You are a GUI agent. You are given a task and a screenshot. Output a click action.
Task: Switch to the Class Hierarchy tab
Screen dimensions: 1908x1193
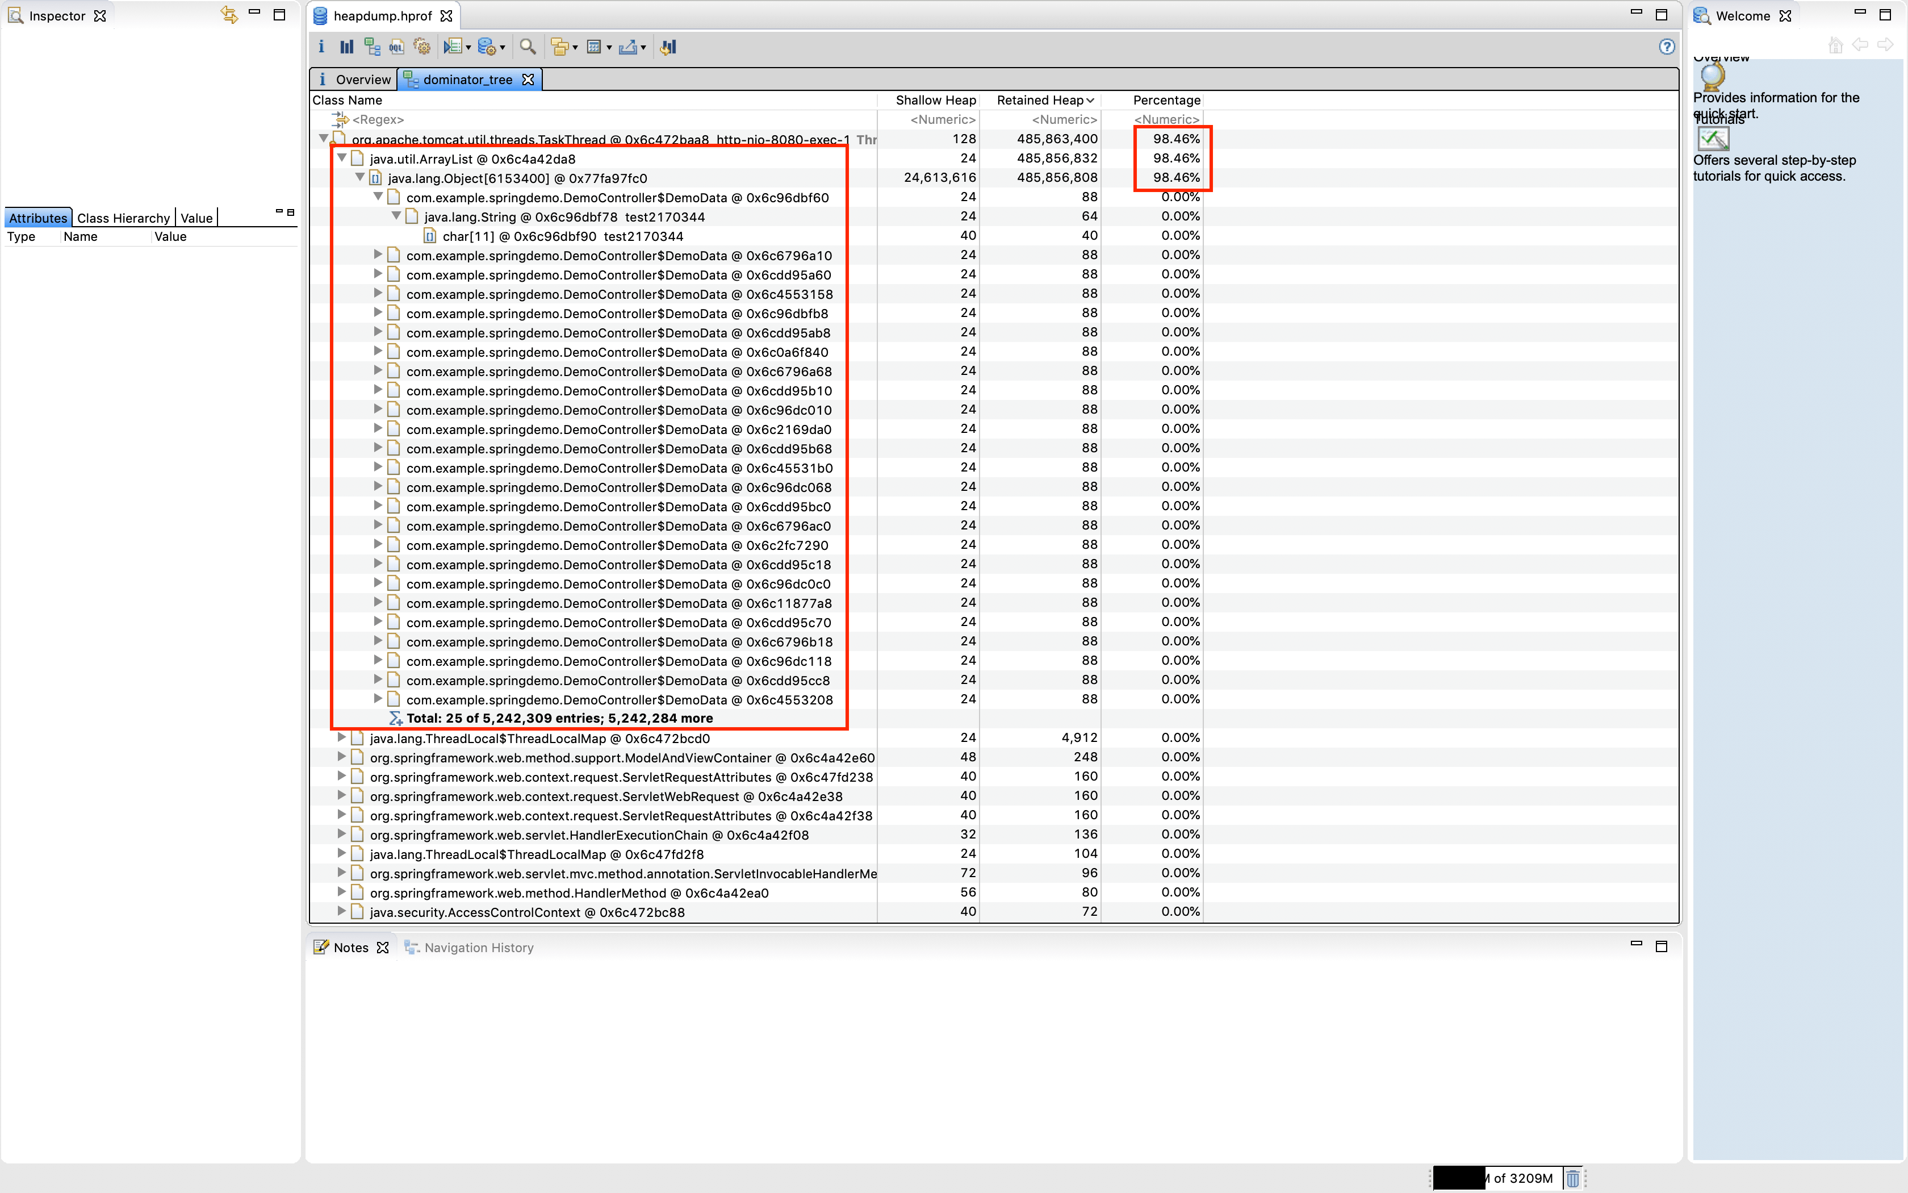pos(123,218)
